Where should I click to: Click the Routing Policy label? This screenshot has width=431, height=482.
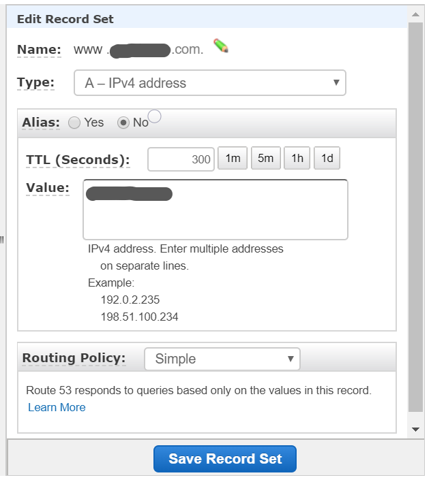point(74,358)
